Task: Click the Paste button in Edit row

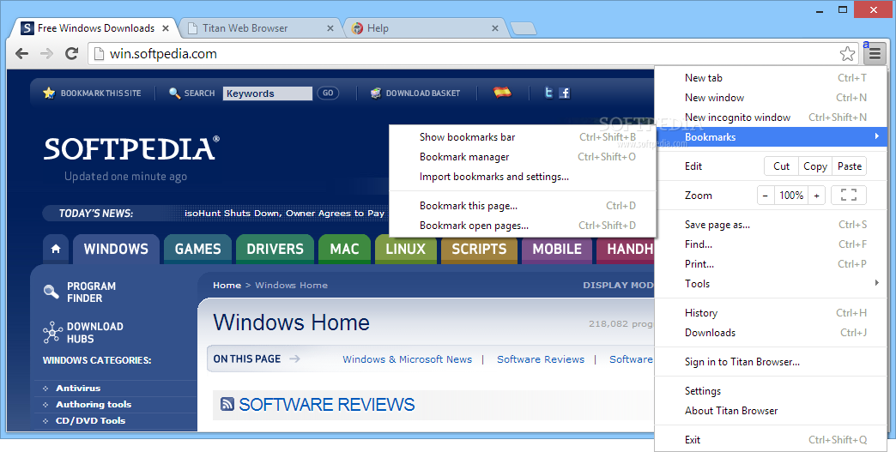Action: point(849,166)
